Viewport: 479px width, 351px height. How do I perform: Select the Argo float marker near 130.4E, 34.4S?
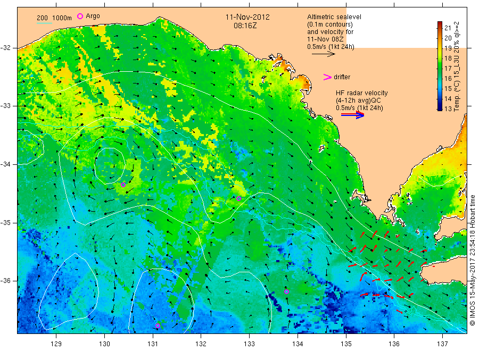coord(123,185)
